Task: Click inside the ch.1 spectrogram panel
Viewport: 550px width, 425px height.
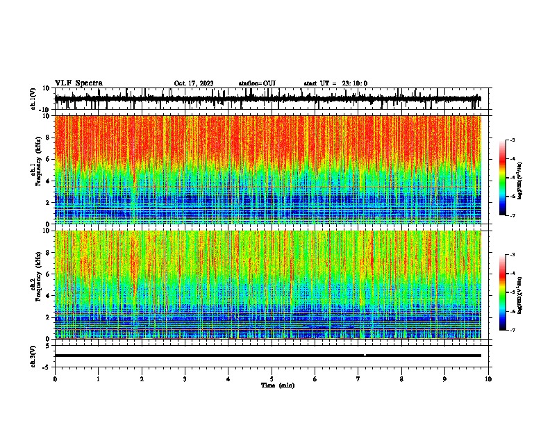Action: point(268,169)
